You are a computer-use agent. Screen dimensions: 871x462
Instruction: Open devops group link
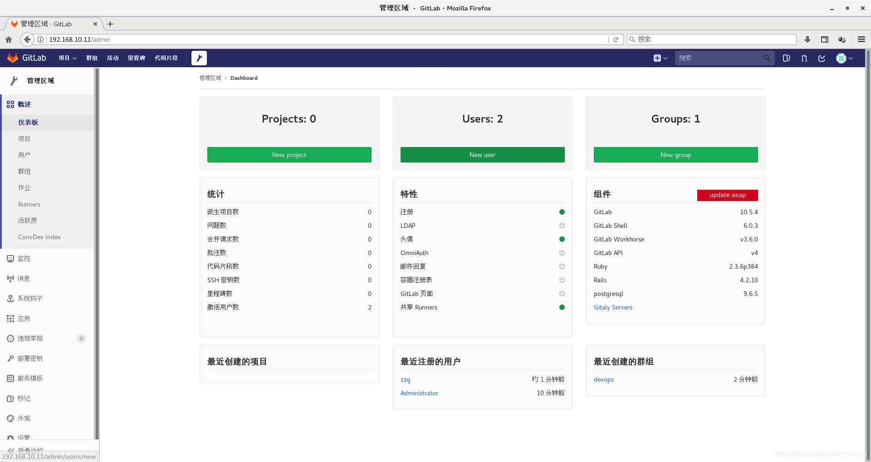(x=603, y=380)
